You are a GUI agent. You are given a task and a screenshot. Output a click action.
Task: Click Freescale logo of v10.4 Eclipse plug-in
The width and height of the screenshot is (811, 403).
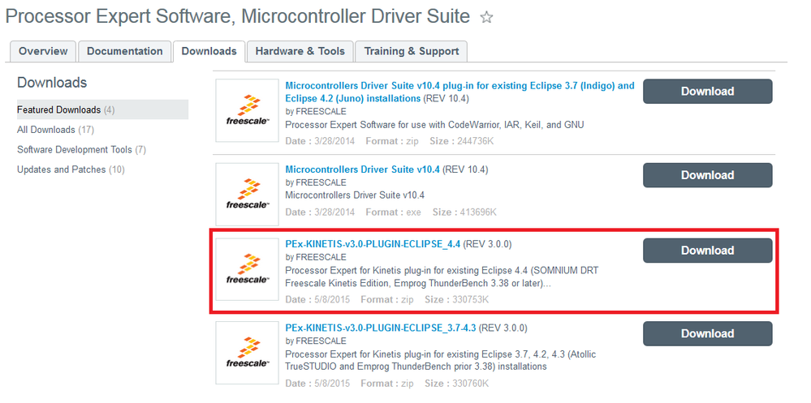(x=248, y=110)
